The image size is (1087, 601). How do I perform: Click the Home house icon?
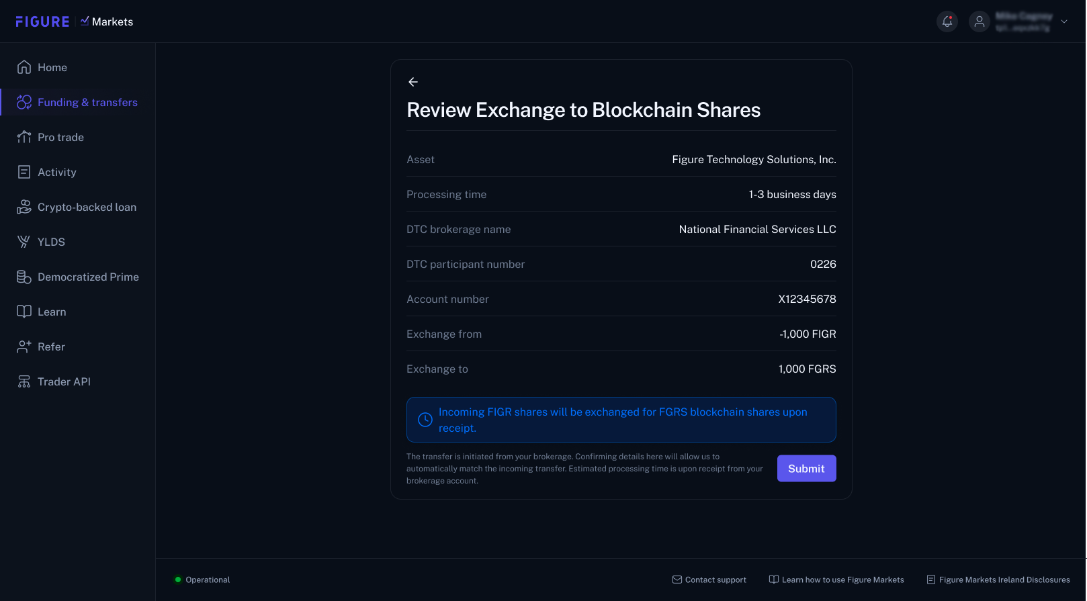24,67
